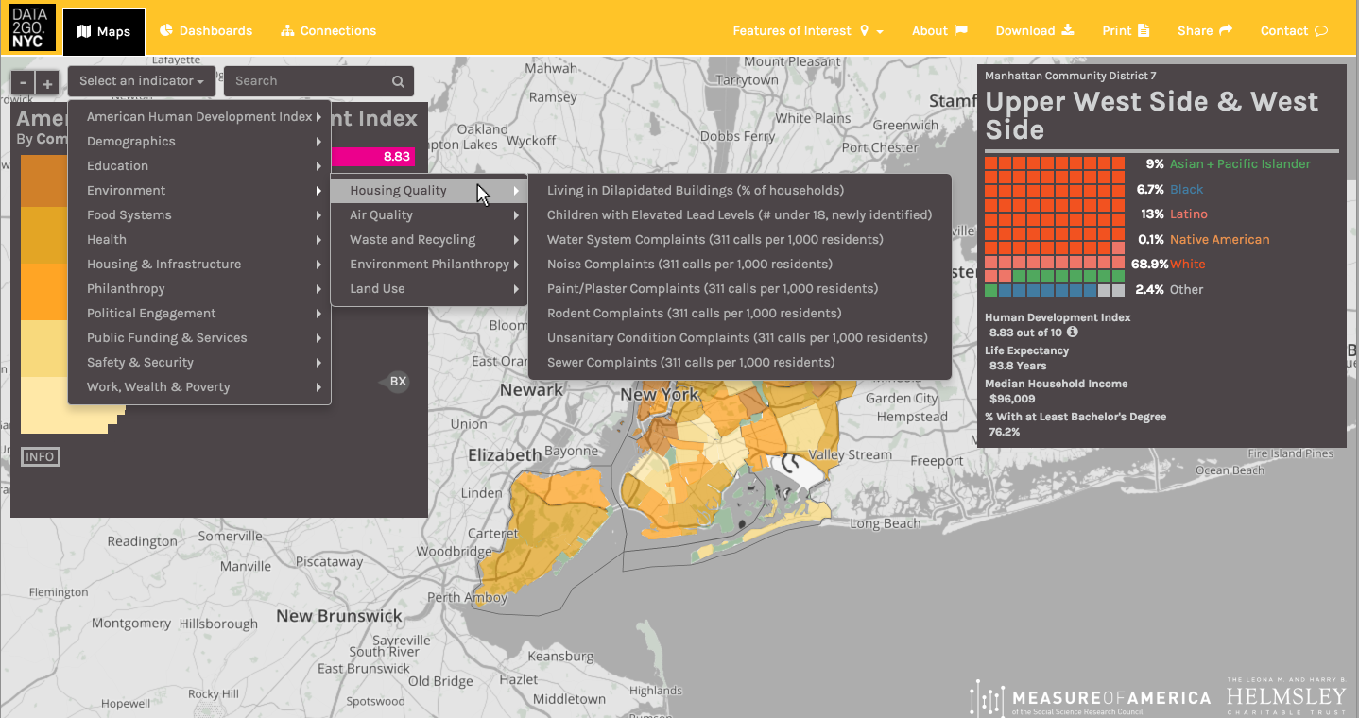The image size is (1359, 718).
Task: Click the Download link
Action: point(1035,31)
